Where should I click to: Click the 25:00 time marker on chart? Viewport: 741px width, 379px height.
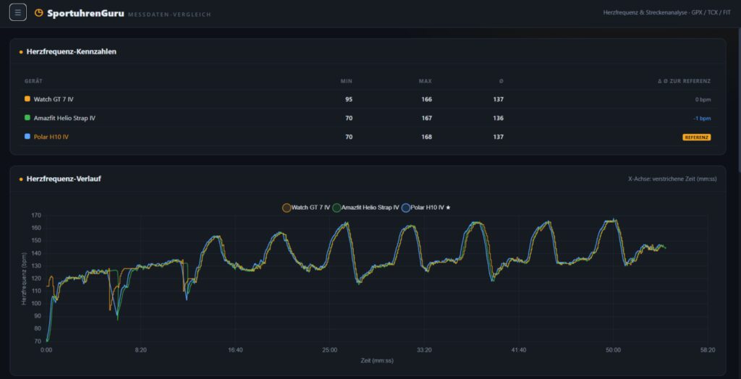[x=330, y=350]
